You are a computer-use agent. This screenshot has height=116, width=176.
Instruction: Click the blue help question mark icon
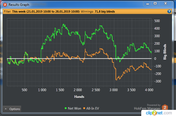pyautogui.click(x=169, y=11)
